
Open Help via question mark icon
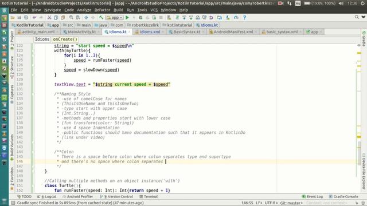pyautogui.click(x=245, y=18)
